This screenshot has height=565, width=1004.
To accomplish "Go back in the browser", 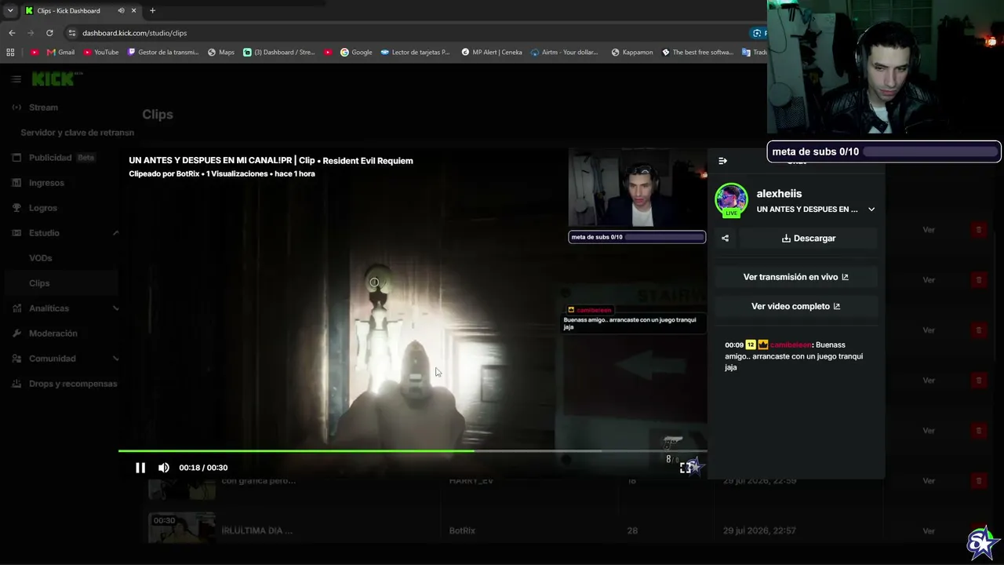I will click(x=12, y=33).
